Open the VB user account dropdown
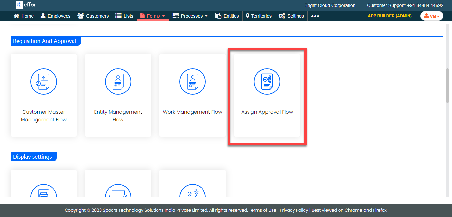Screen dimensions: 452x217 [431, 16]
